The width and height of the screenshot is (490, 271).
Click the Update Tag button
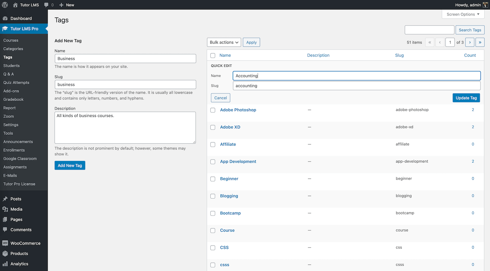click(466, 98)
